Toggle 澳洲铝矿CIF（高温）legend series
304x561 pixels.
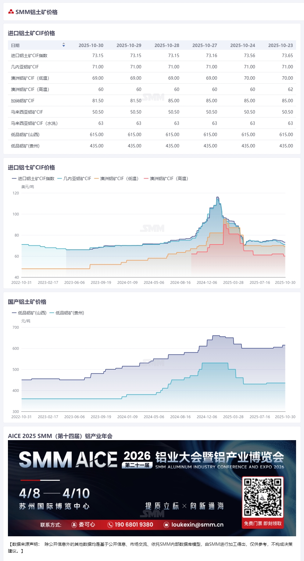[167, 179]
